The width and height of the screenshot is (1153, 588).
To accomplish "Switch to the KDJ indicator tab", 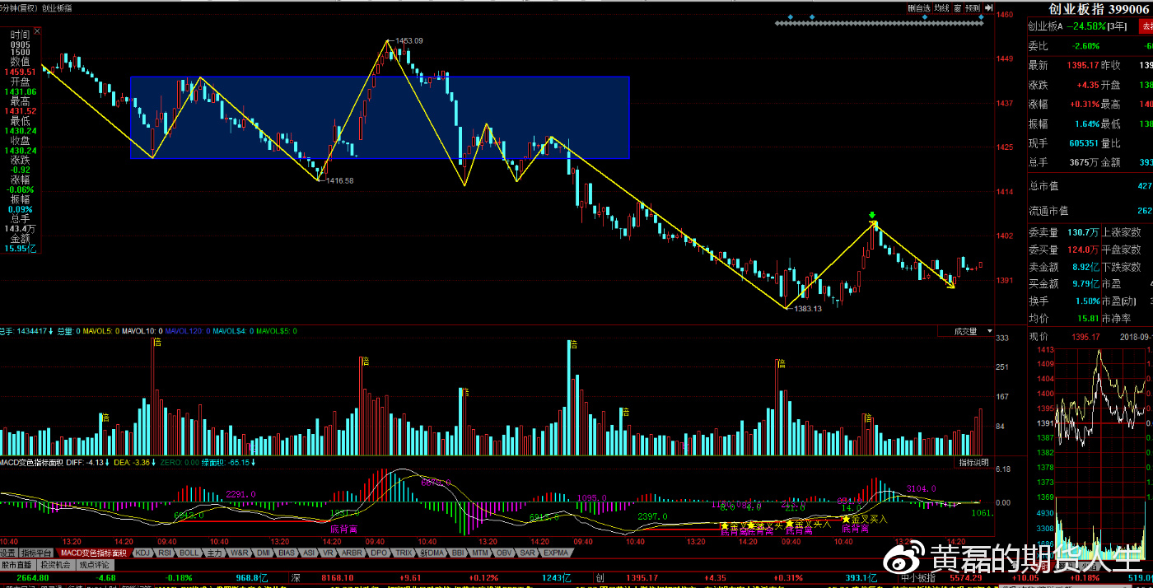I will coord(142,553).
